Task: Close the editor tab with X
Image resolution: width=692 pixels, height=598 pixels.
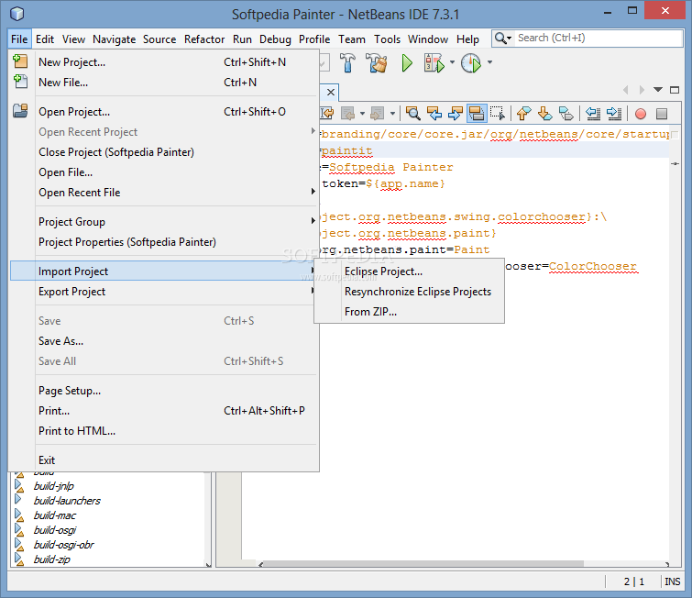Action: point(331,93)
